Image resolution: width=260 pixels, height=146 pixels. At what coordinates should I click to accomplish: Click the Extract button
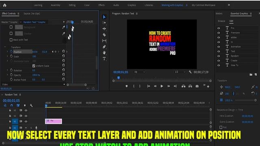click(x=190, y=86)
